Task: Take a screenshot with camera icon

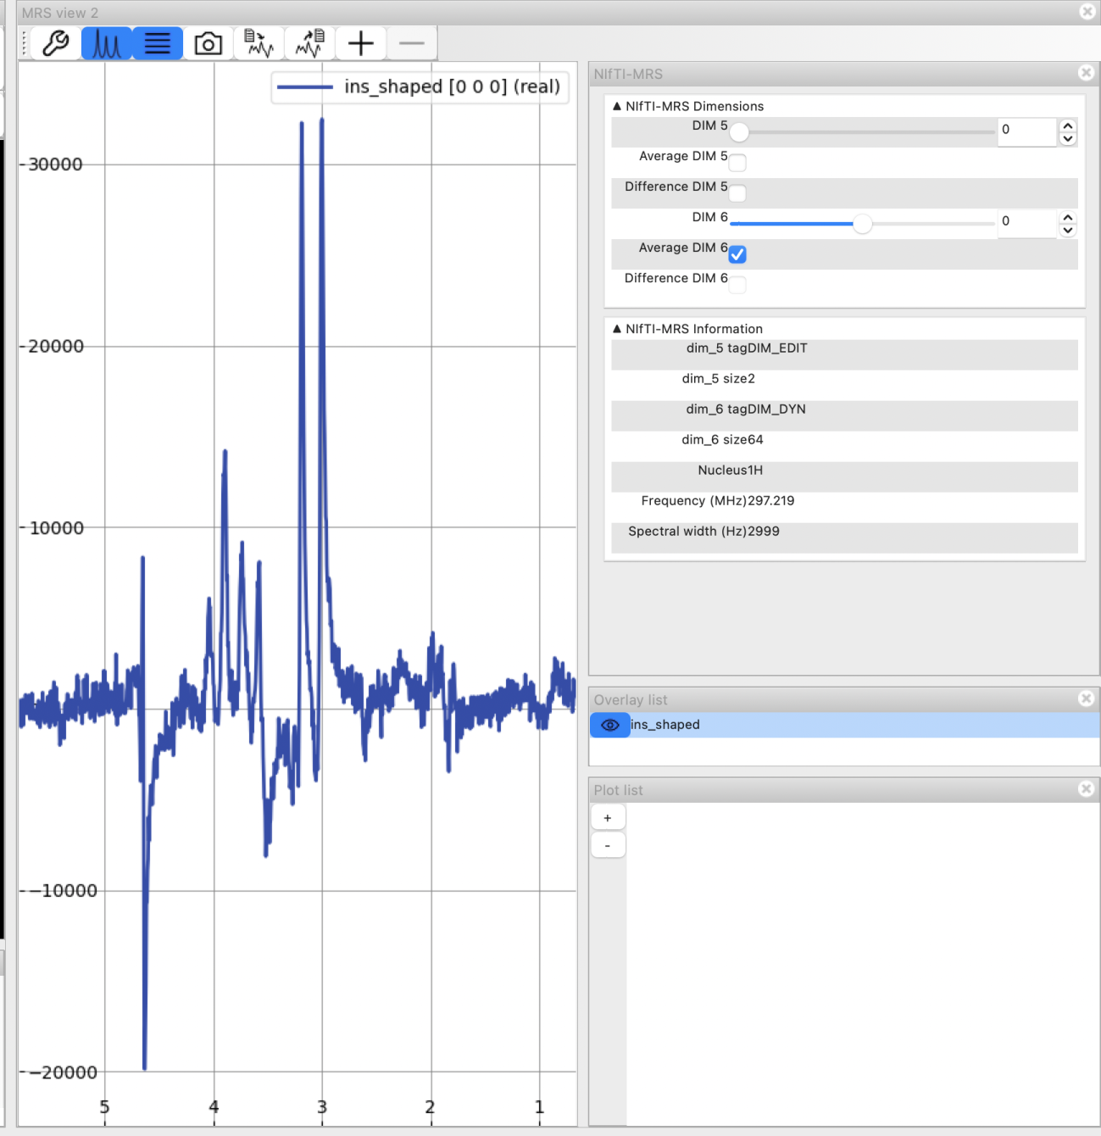Action: 209,43
